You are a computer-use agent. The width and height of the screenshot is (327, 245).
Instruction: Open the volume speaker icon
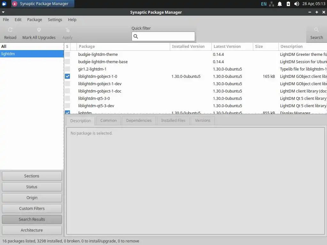click(297, 4)
